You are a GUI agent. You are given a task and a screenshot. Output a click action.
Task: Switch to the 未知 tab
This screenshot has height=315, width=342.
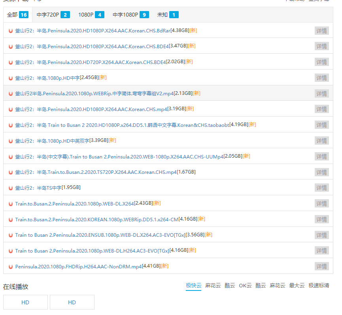pyautogui.click(x=168, y=15)
